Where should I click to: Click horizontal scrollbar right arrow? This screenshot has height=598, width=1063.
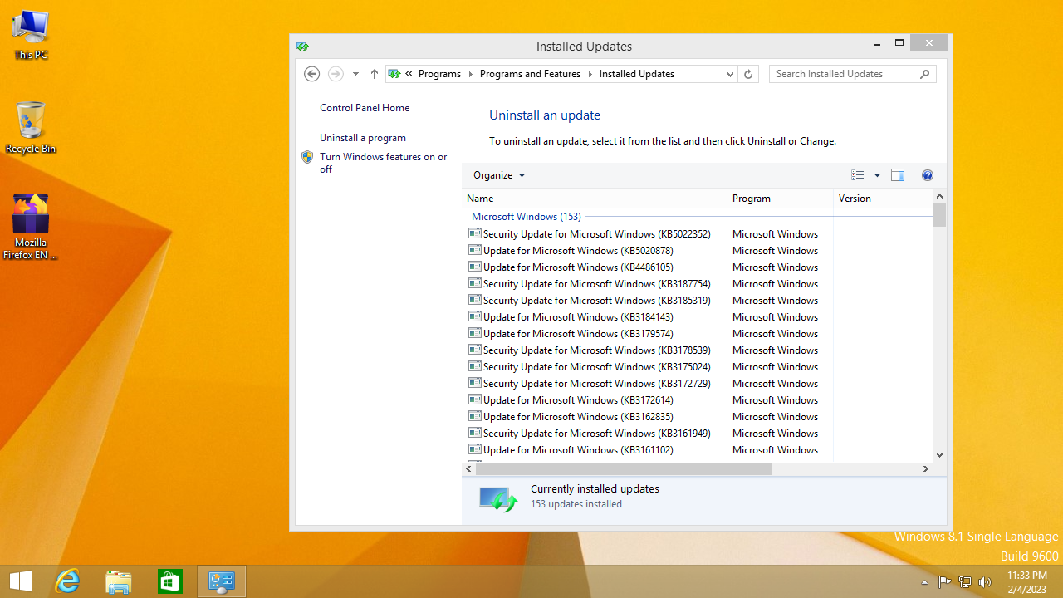point(925,469)
